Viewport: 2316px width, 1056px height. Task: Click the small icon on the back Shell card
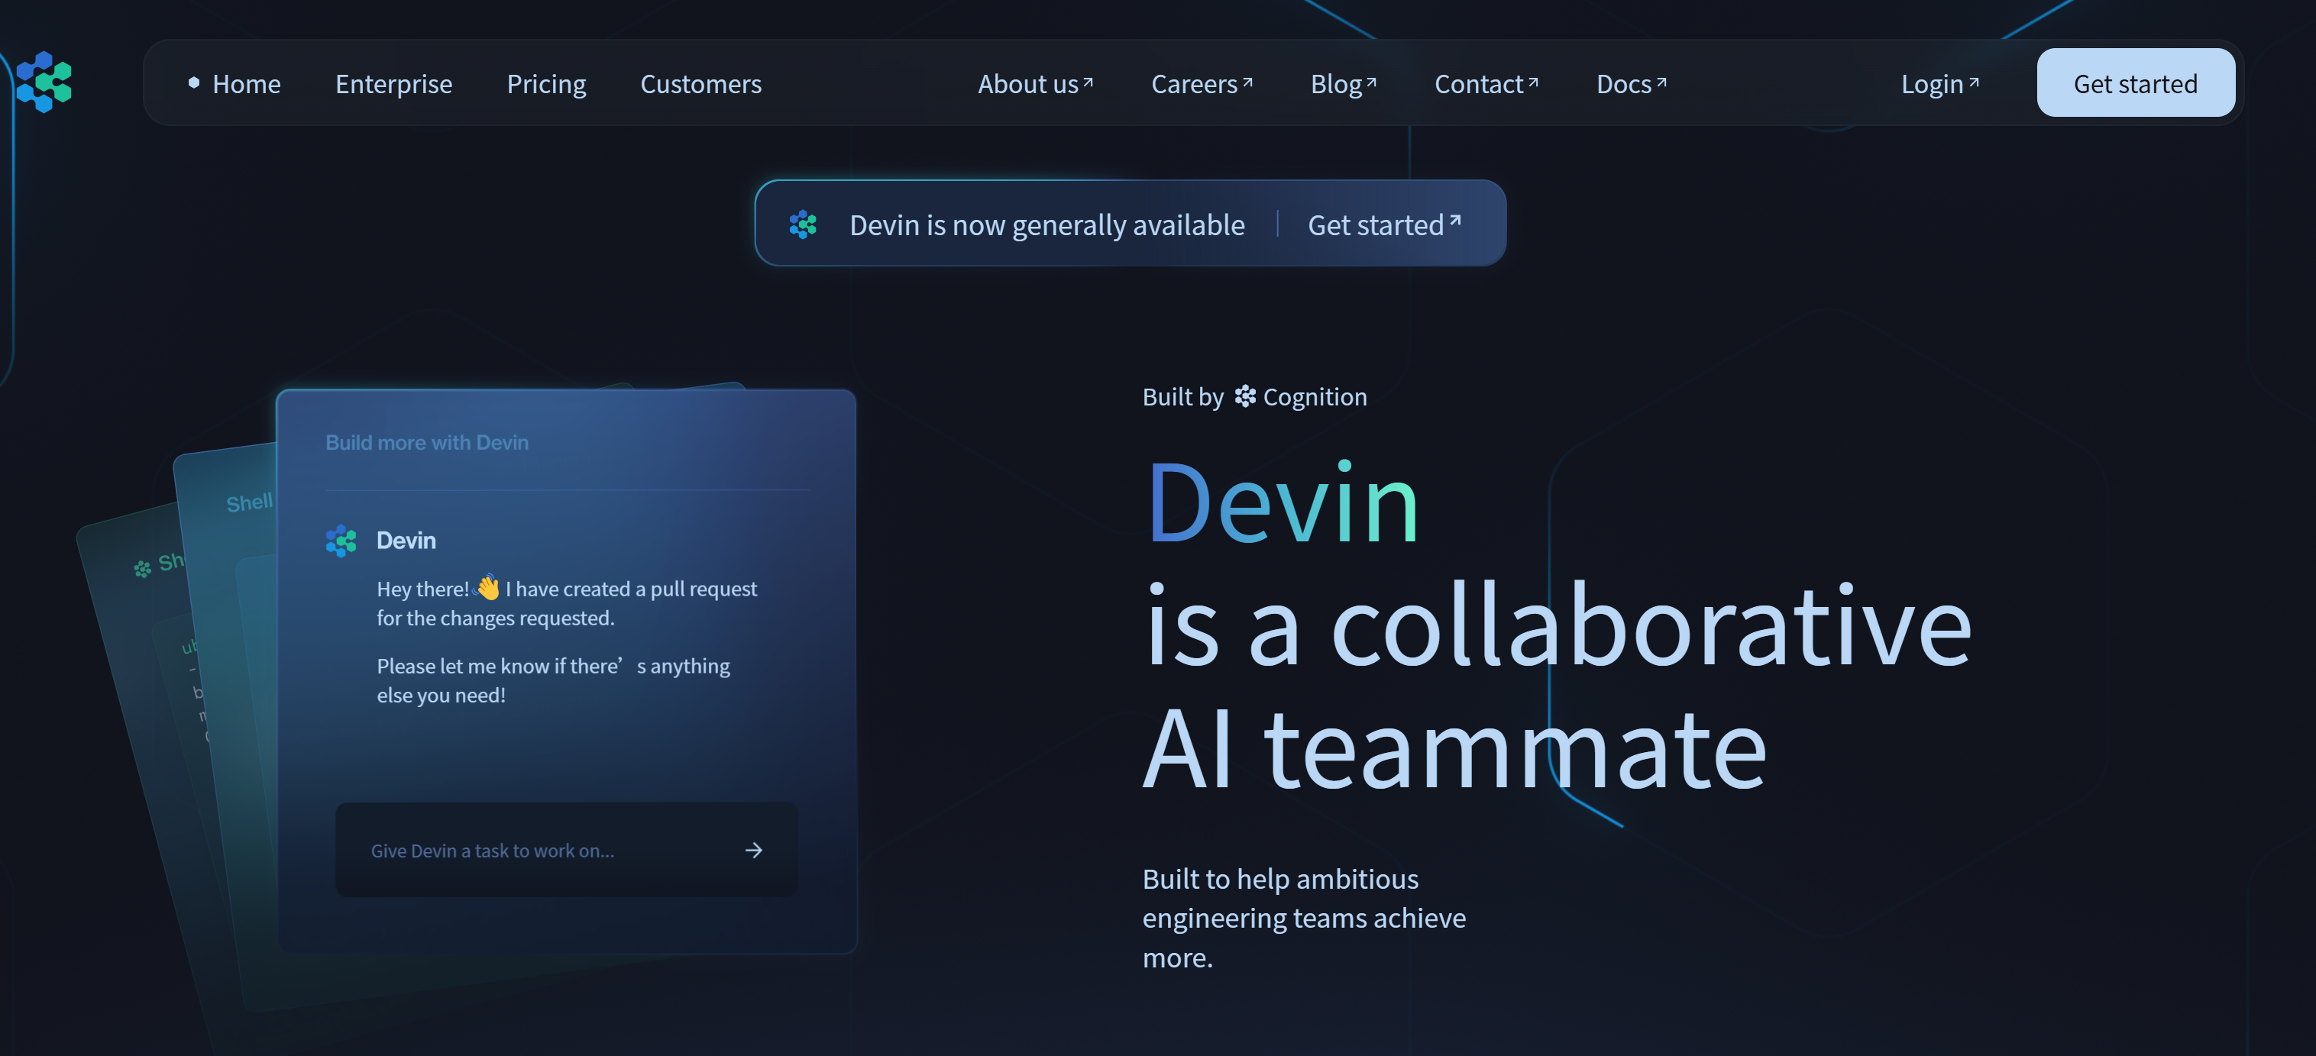coord(142,568)
